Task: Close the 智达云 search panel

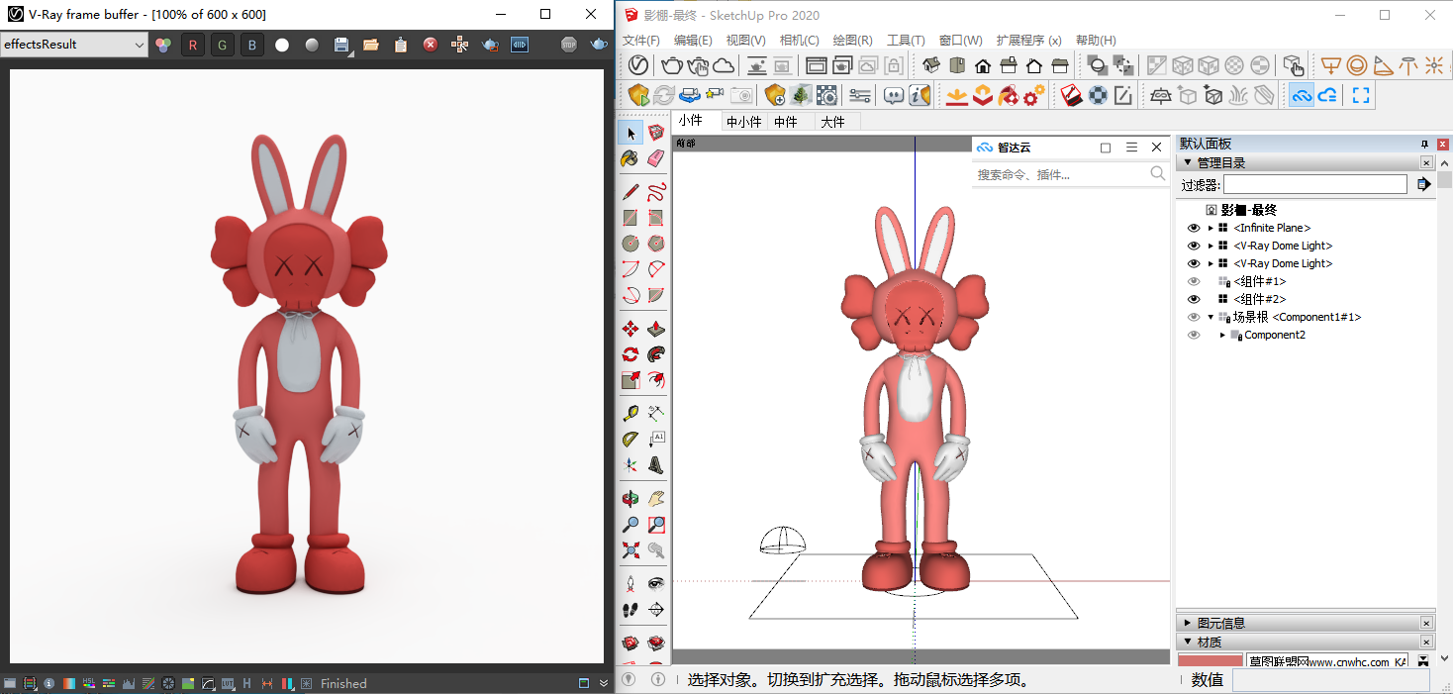Action: coord(1157,148)
